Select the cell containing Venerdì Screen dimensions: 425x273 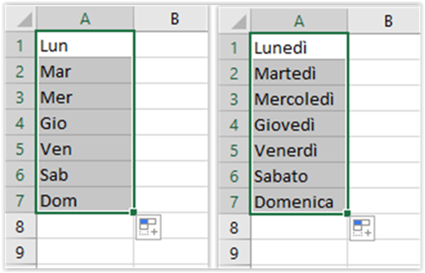pyautogui.click(x=299, y=150)
